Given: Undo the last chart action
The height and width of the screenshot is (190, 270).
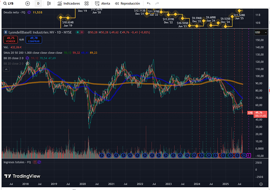Looking at the screenshot, I should pos(149,4).
